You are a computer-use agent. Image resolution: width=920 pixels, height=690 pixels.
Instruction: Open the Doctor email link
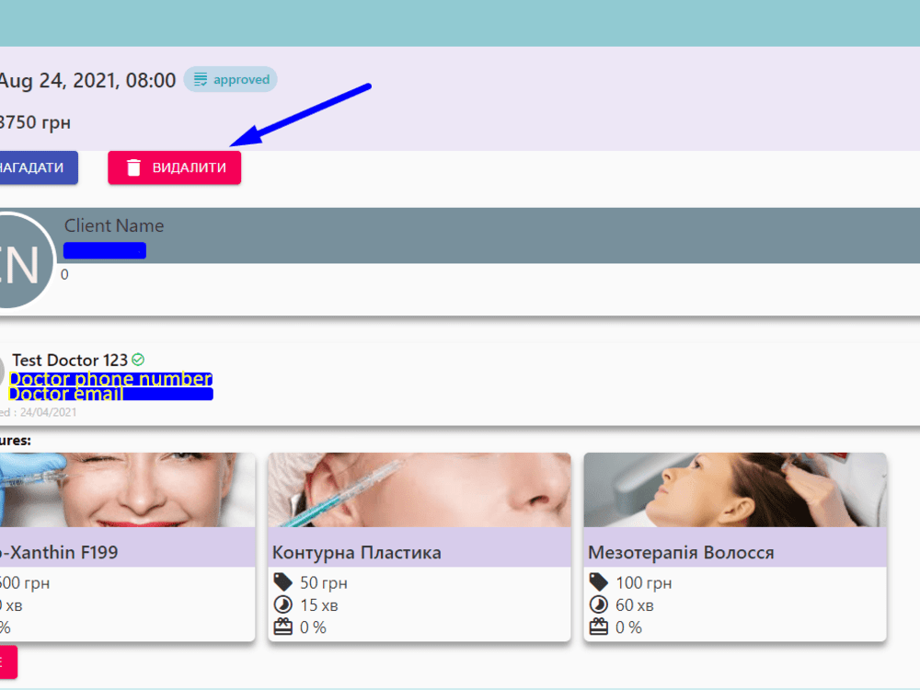point(111,394)
